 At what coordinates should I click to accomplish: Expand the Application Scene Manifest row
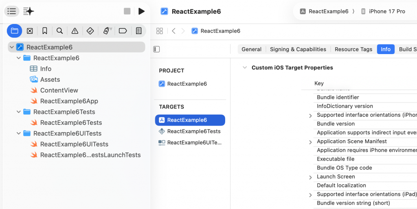click(310, 142)
